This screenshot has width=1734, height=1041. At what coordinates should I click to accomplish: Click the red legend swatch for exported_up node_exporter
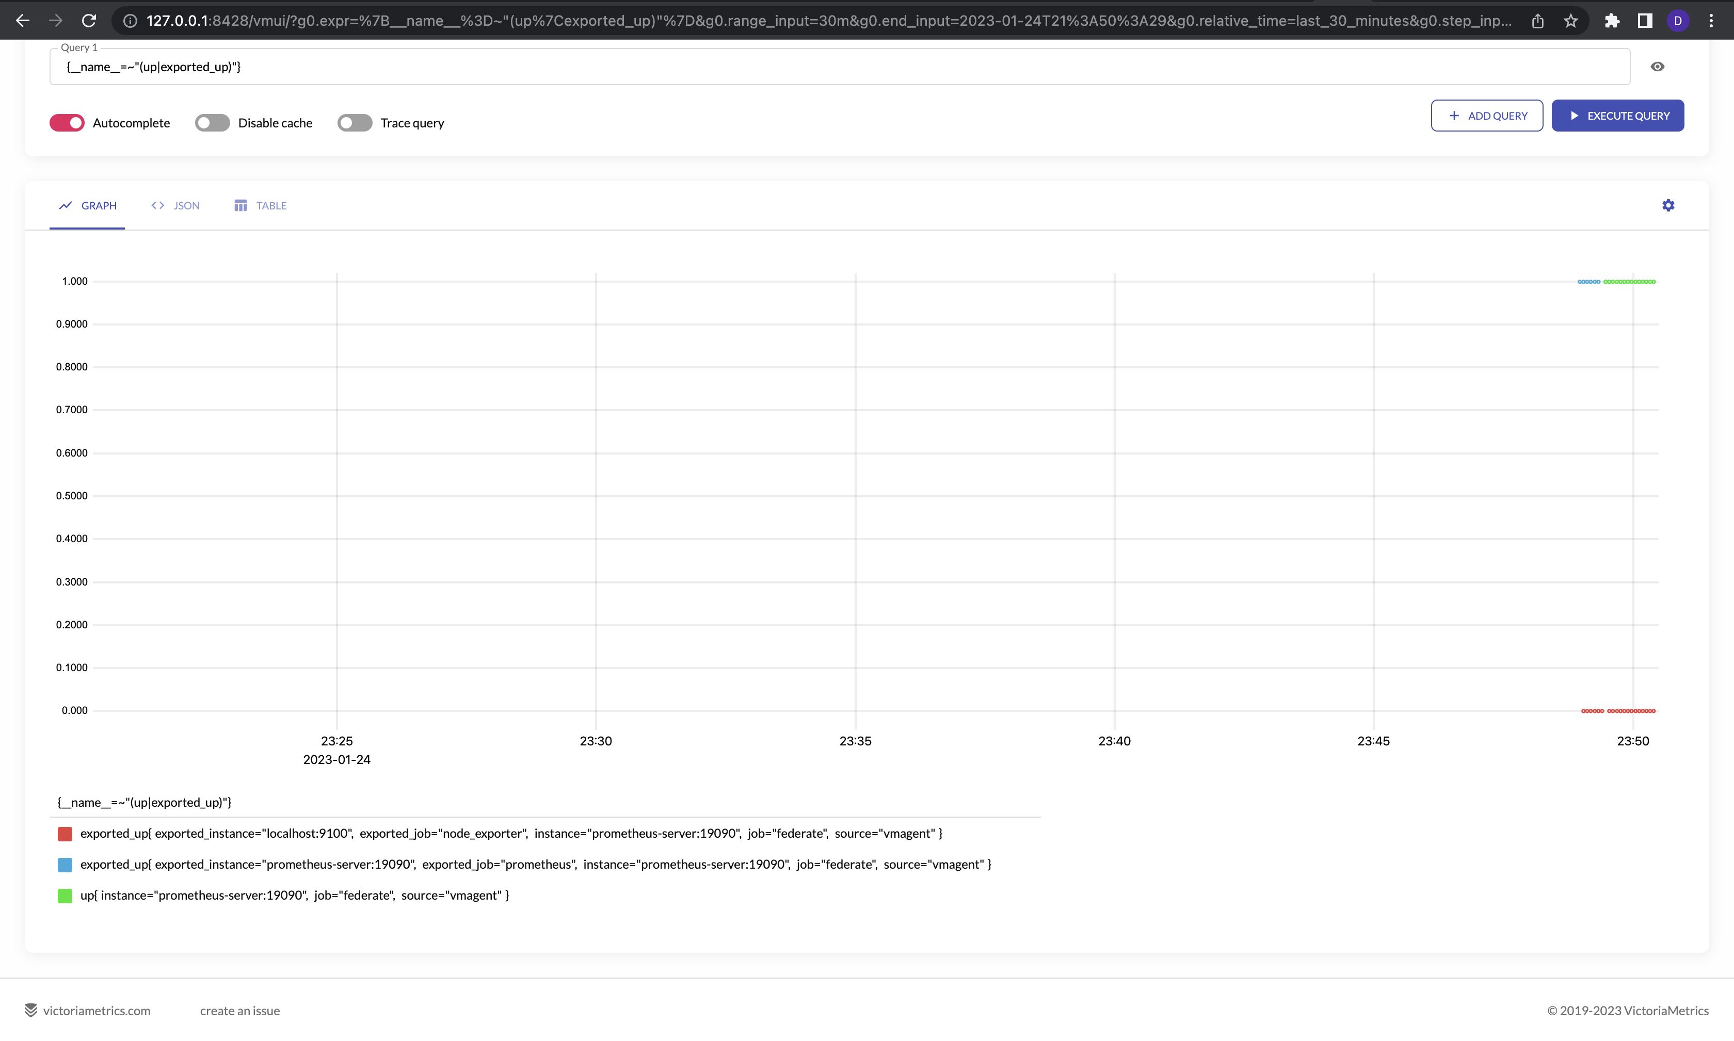[x=65, y=833]
